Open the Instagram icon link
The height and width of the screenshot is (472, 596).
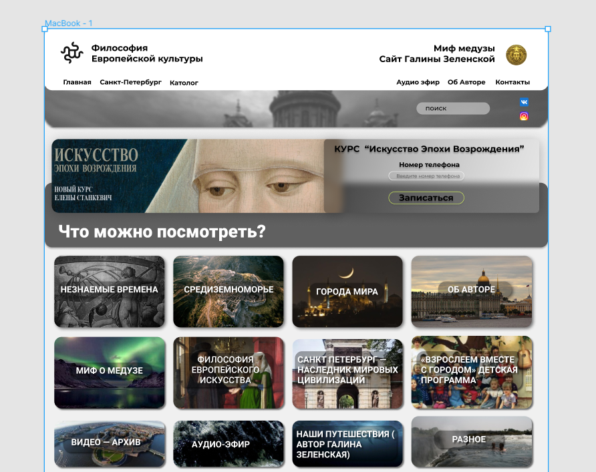[x=524, y=116]
